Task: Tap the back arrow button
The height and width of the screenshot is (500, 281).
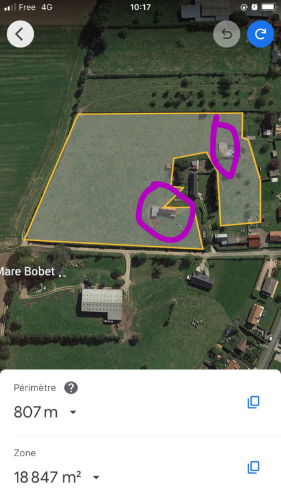Action: click(x=20, y=34)
